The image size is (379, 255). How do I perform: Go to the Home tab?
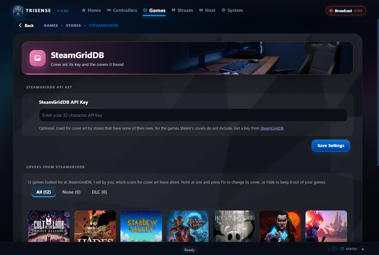pyautogui.click(x=91, y=10)
